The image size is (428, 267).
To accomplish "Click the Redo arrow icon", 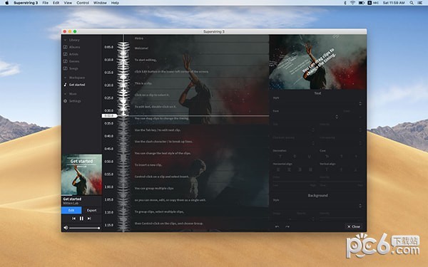I will (x=287, y=226).
